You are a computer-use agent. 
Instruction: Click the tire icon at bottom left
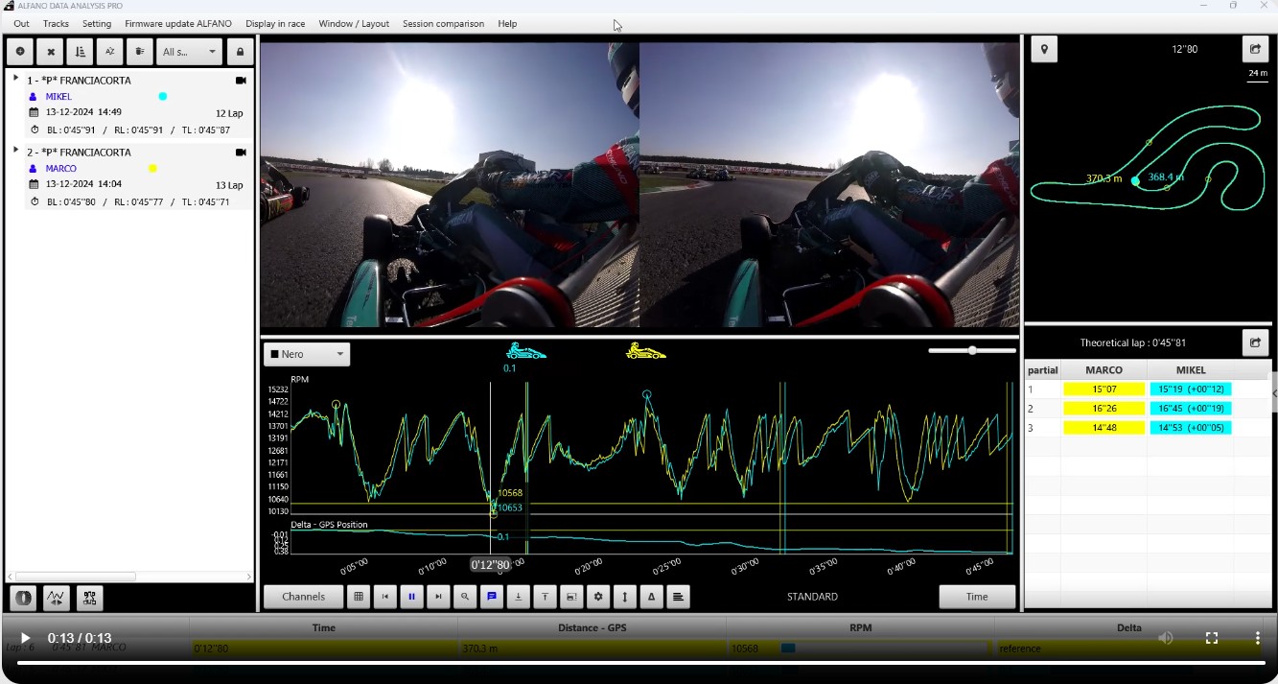24,599
